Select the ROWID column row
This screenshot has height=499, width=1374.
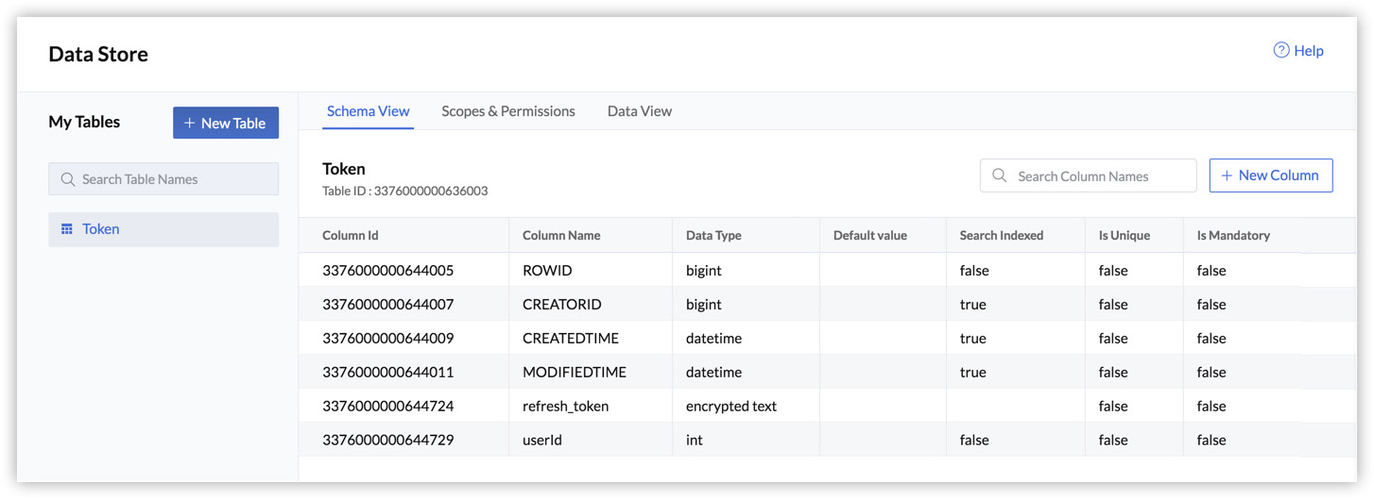pyautogui.click(x=547, y=271)
